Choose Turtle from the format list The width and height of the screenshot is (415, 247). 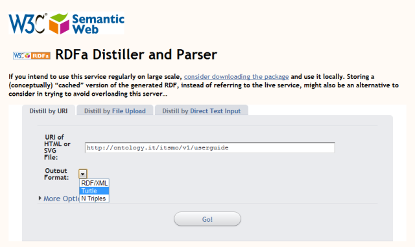tap(94, 191)
